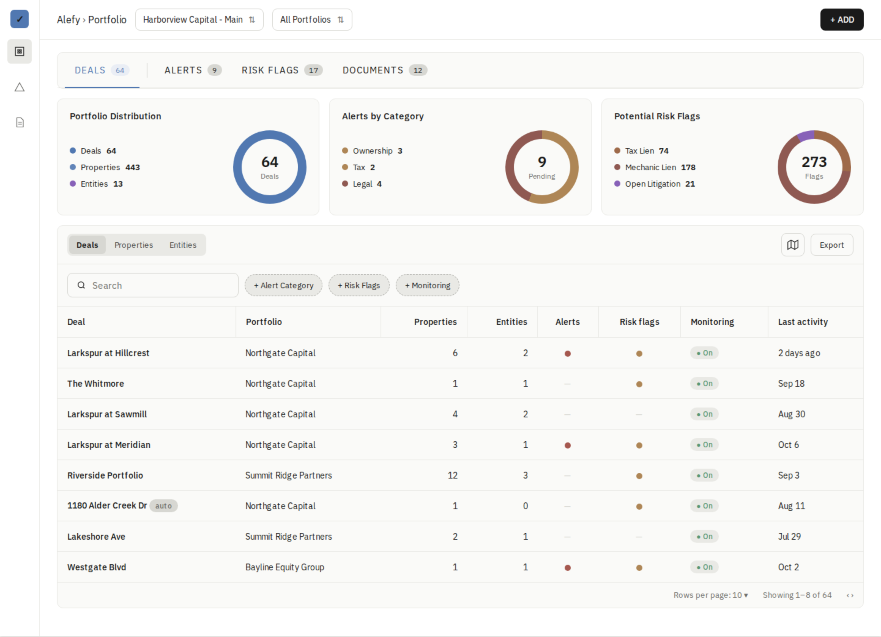Open the Harborview Capital - Main selector
Screen dimensions: 881x637
click(199, 19)
